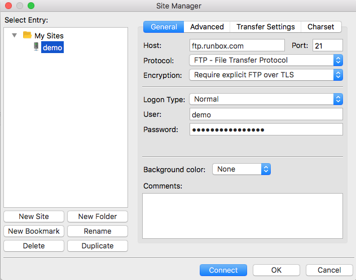Viewport: 356px width, 280px height.
Task: Click into the Host field
Action: pyautogui.click(x=237, y=45)
